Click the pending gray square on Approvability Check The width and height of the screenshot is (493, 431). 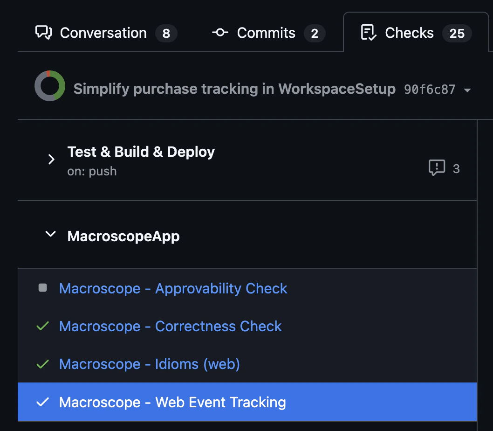coord(42,288)
